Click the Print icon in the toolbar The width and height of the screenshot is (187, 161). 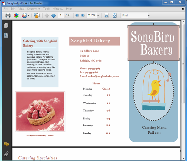[8, 16]
